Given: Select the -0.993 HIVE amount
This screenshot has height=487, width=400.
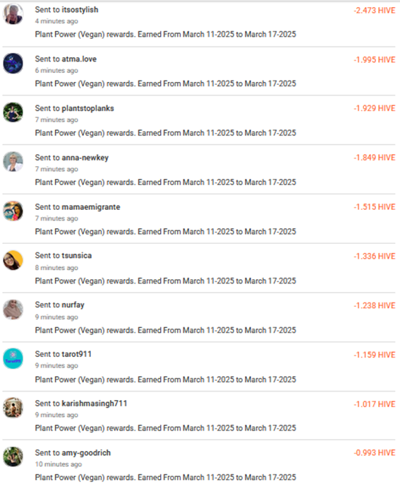Looking at the screenshot, I should click(375, 453).
